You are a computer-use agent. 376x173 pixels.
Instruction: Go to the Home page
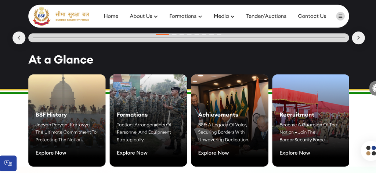(111, 16)
